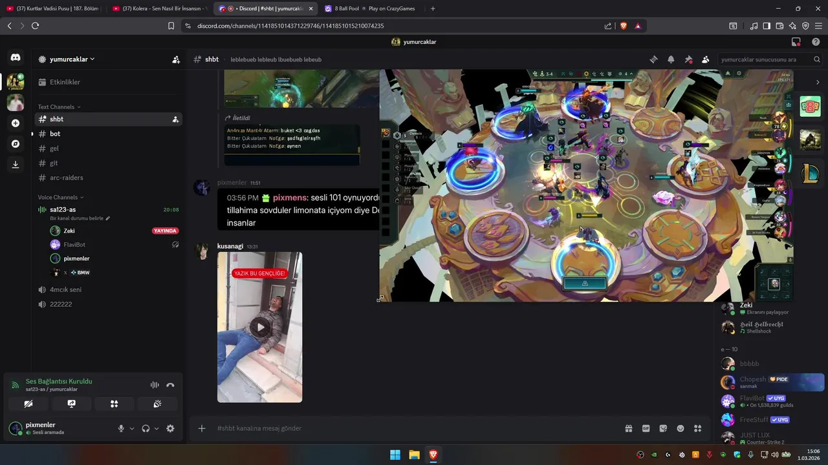The width and height of the screenshot is (828, 465).
Task: Click the gift icon in message bar
Action: click(x=628, y=428)
